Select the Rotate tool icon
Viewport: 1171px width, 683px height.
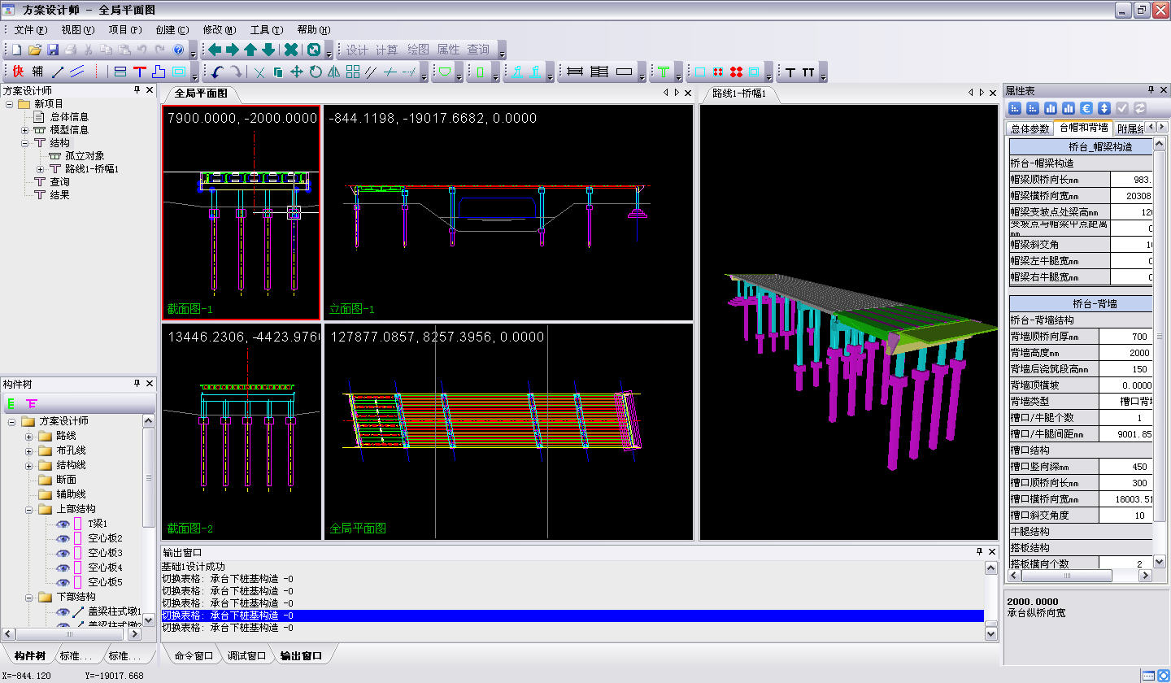(x=316, y=72)
